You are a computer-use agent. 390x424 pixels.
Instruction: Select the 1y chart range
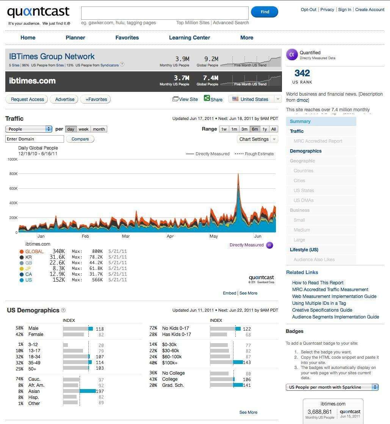(265, 129)
